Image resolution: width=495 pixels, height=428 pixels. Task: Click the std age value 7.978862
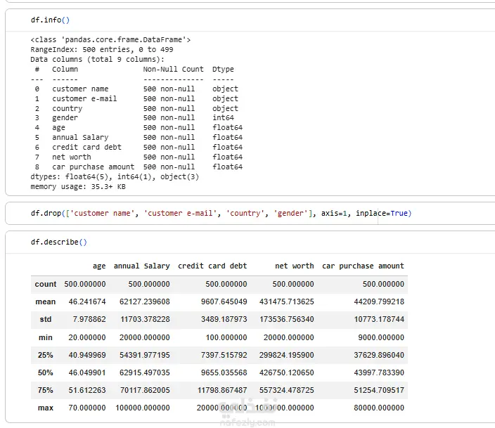(89, 320)
